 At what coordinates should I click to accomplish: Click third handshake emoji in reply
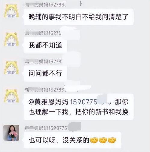(x=112, y=140)
